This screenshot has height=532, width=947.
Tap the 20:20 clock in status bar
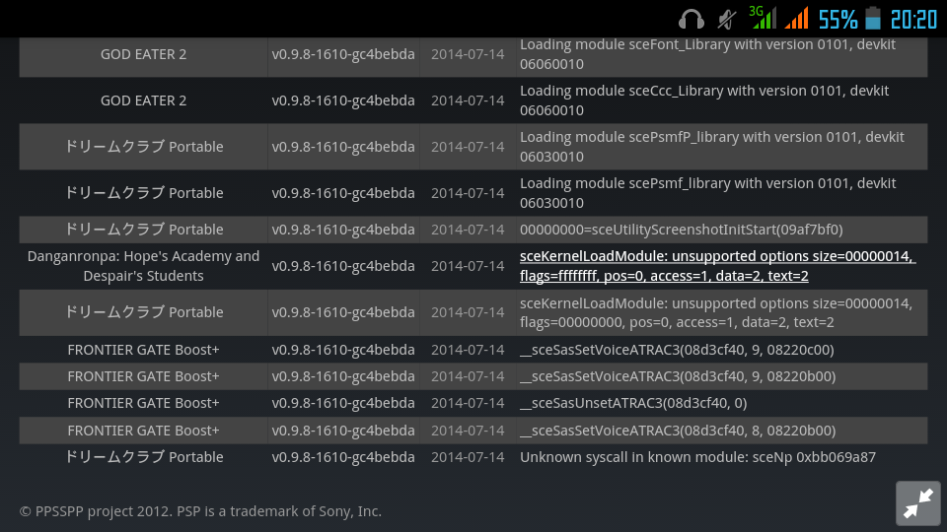click(x=913, y=19)
